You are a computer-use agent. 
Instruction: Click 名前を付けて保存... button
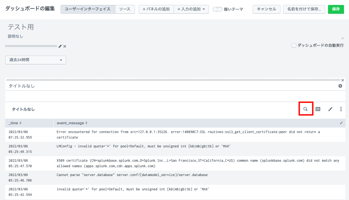(x=304, y=9)
